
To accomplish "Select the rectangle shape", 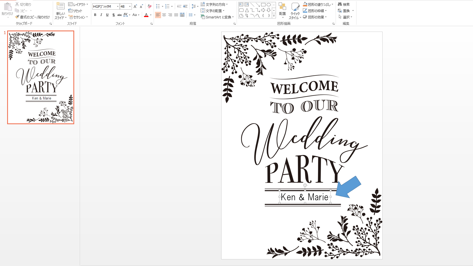I will 263,5.
